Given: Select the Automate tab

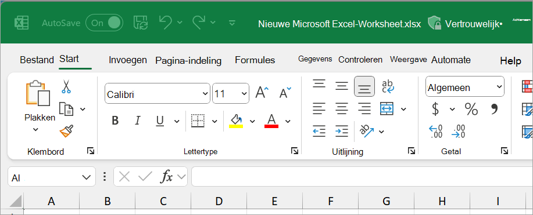Looking at the screenshot, I should (450, 60).
